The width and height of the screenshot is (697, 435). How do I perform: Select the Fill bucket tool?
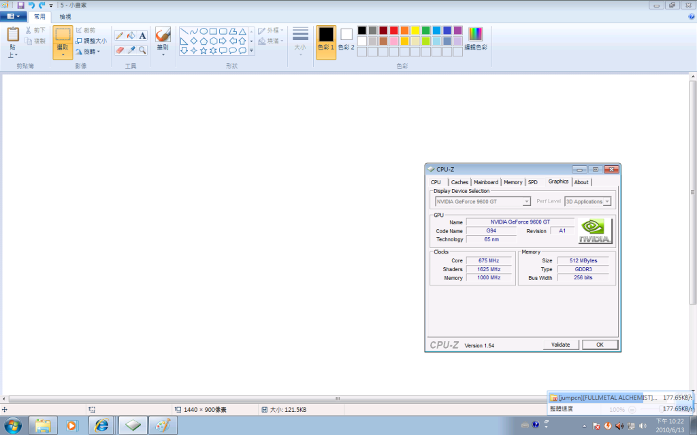click(131, 35)
